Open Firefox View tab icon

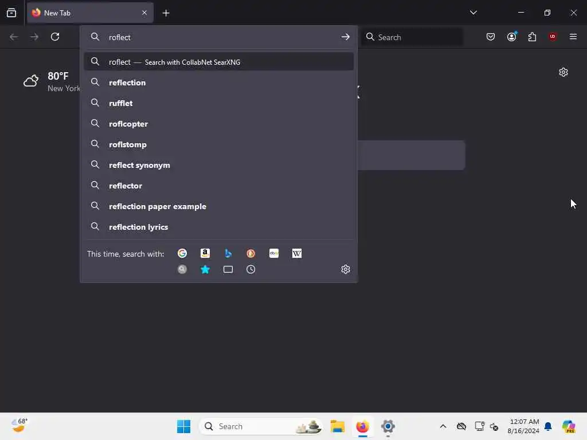(11, 13)
